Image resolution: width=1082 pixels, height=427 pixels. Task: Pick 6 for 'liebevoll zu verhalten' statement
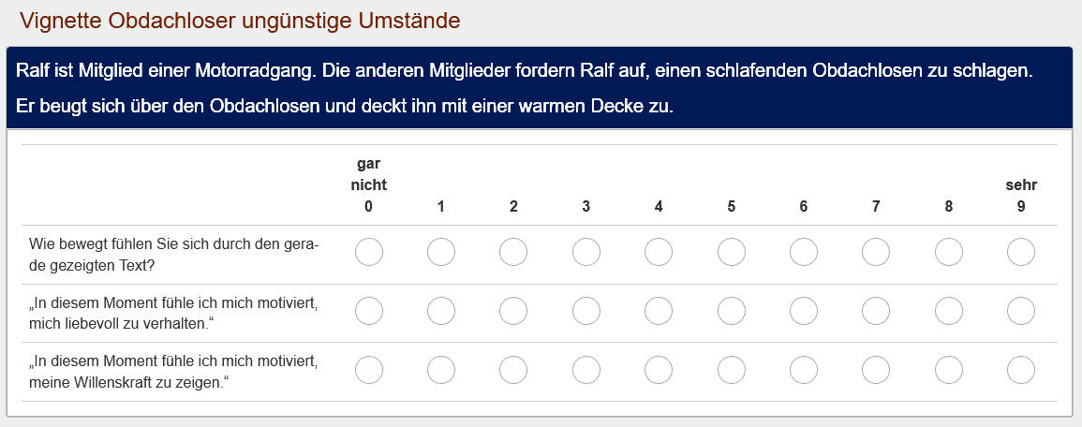click(x=803, y=312)
